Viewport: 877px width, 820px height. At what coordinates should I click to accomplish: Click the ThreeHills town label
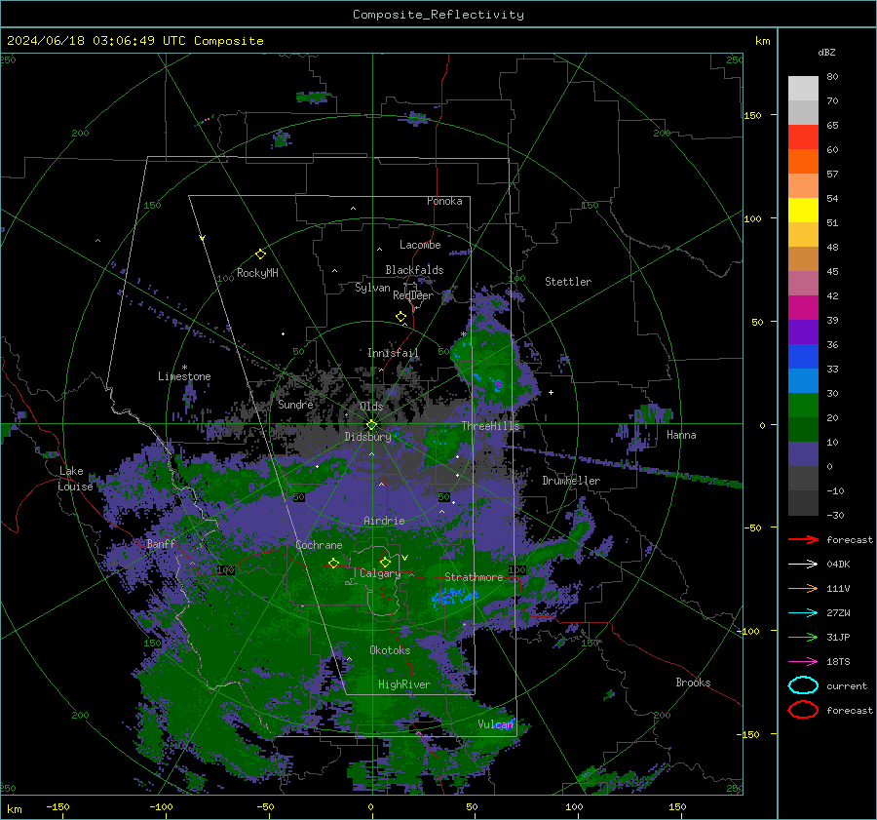[x=490, y=426]
